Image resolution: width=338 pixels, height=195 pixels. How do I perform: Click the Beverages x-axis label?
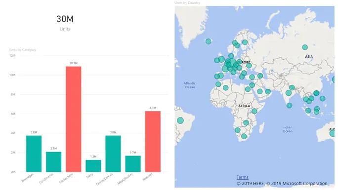[x=28, y=178]
